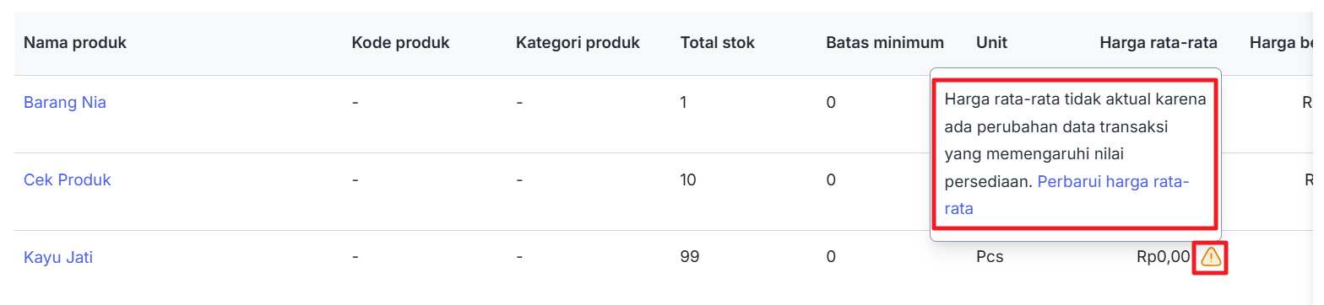Click the Harga rata-rata column header
Screen dimensions: 1324x305
click(x=1158, y=42)
